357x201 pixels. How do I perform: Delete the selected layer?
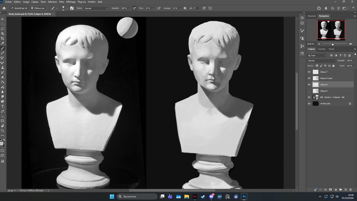(351, 189)
